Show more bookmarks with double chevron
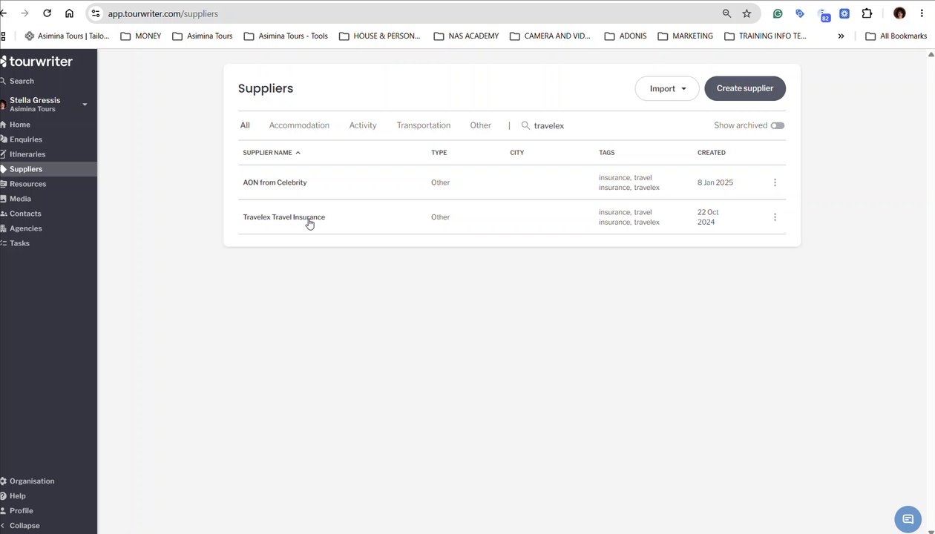 click(841, 36)
